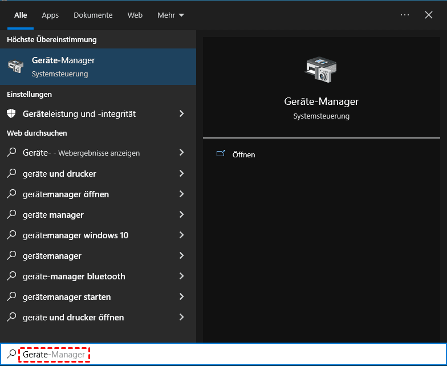This screenshot has height=366, width=447.
Task: Open the Web tab
Action: click(135, 15)
